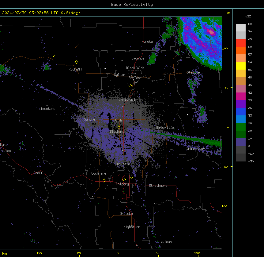Viewport: 264px width, 257px height.
Task: Select the yellow diamond marker below RedDeer
Action: (x=130, y=86)
